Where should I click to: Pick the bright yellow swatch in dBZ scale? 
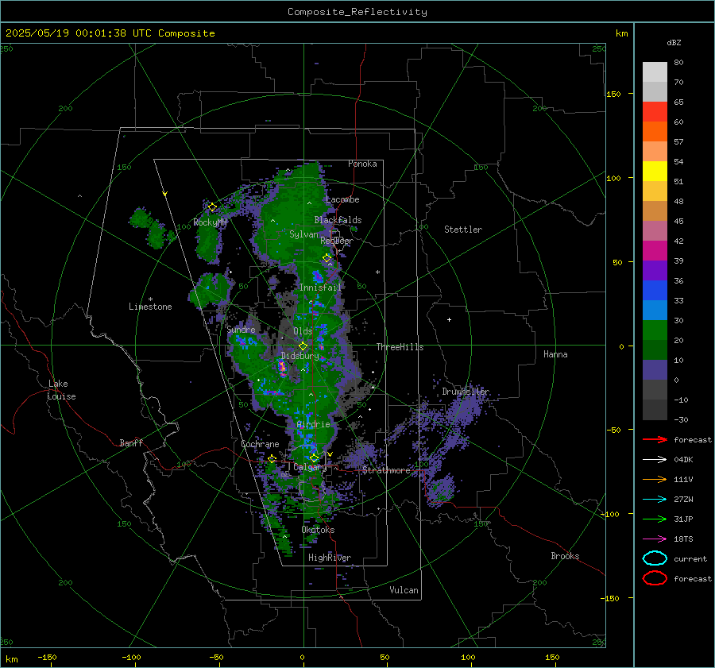[655, 172]
